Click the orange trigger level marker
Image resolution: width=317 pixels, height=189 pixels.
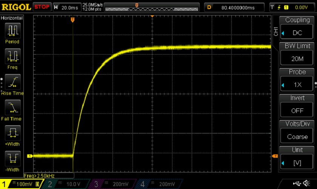click(x=275, y=156)
